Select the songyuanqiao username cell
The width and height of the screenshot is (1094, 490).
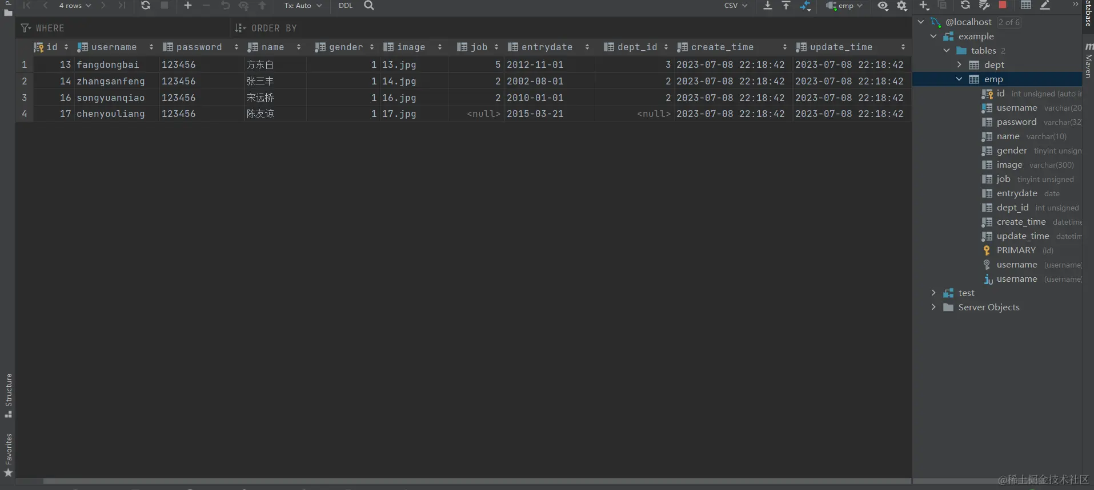click(117, 98)
